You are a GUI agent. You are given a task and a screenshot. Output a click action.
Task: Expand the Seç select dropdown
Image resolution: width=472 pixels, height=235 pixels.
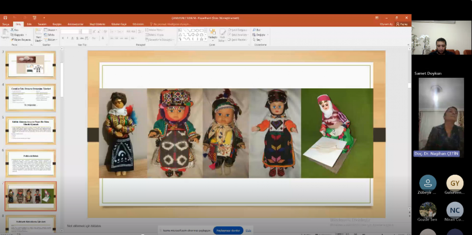[x=259, y=40]
